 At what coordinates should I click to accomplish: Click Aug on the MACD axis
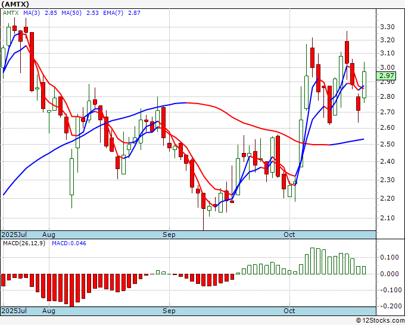point(49,311)
